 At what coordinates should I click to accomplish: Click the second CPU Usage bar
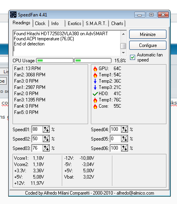(93, 61)
